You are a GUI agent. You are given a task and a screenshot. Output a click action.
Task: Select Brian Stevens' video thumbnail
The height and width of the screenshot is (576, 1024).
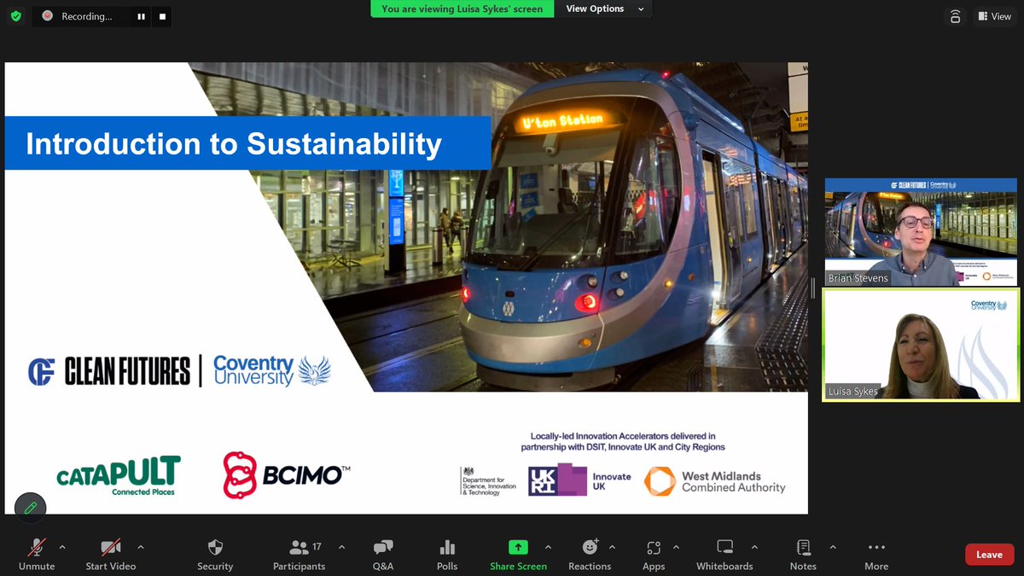920,232
